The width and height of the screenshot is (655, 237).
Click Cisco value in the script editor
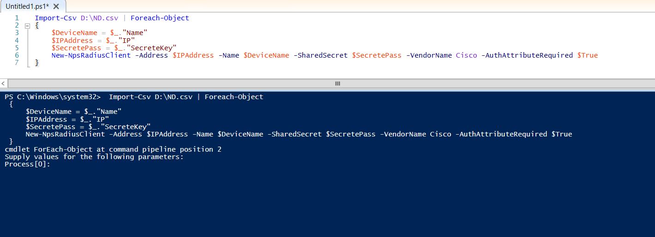point(466,55)
